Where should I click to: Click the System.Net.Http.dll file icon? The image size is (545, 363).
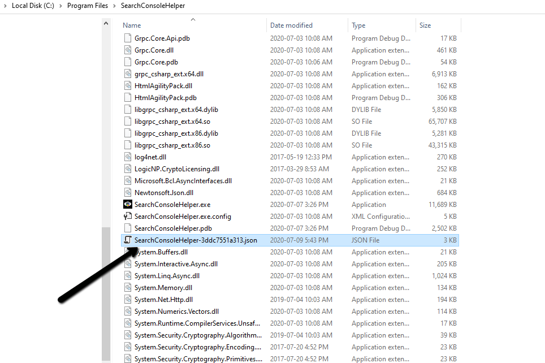(128, 299)
